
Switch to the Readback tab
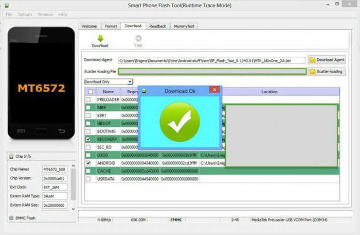[157, 26]
